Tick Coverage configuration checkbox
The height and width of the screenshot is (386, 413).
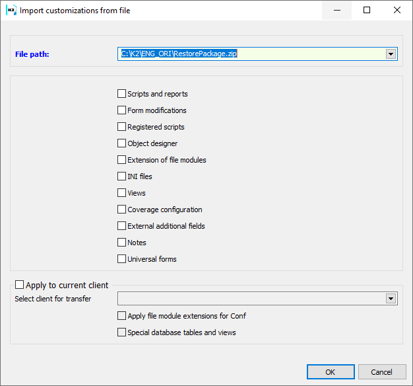(x=121, y=210)
